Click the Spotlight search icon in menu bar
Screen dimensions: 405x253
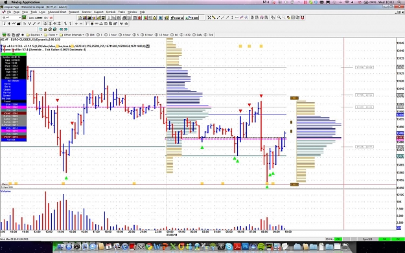click(x=400, y=2)
